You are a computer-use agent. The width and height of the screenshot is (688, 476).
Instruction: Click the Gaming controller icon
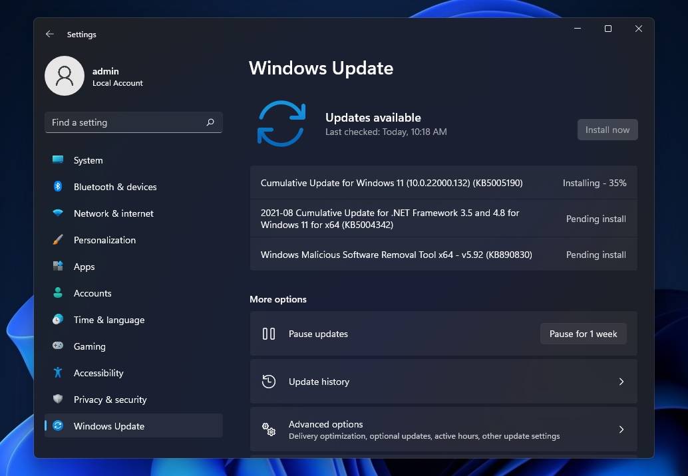pos(58,346)
